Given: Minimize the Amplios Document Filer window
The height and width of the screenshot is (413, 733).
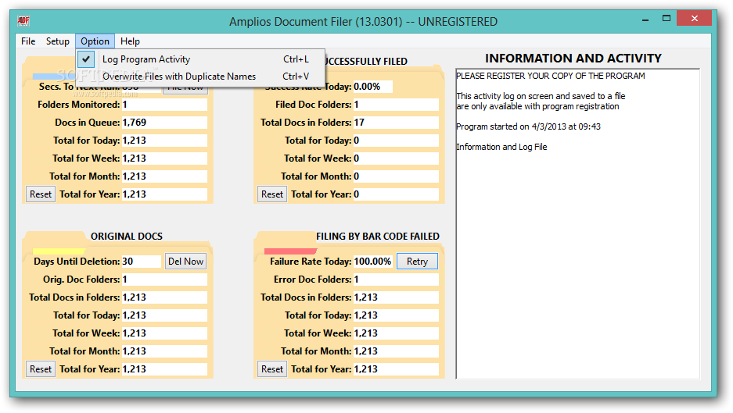Looking at the screenshot, I should 645,20.
